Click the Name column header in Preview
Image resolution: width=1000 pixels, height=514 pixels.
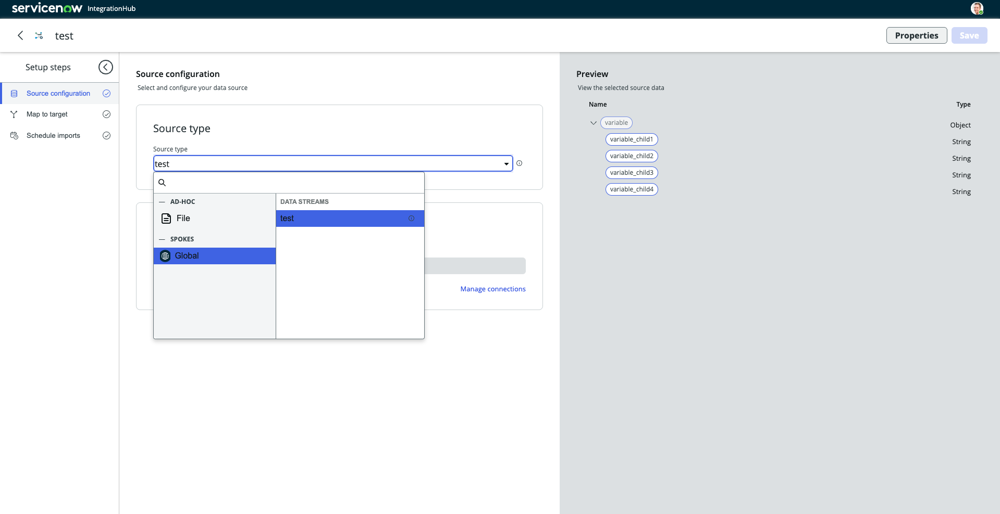(x=598, y=105)
